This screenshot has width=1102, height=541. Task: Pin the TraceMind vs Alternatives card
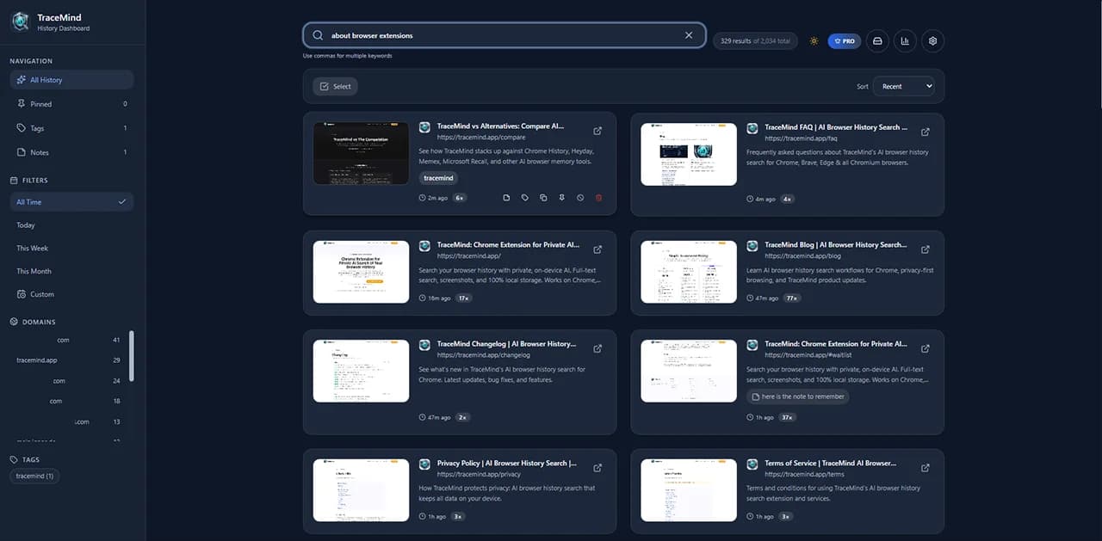click(561, 198)
